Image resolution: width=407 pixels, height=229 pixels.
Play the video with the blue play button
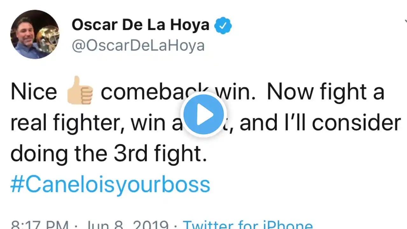point(203,114)
